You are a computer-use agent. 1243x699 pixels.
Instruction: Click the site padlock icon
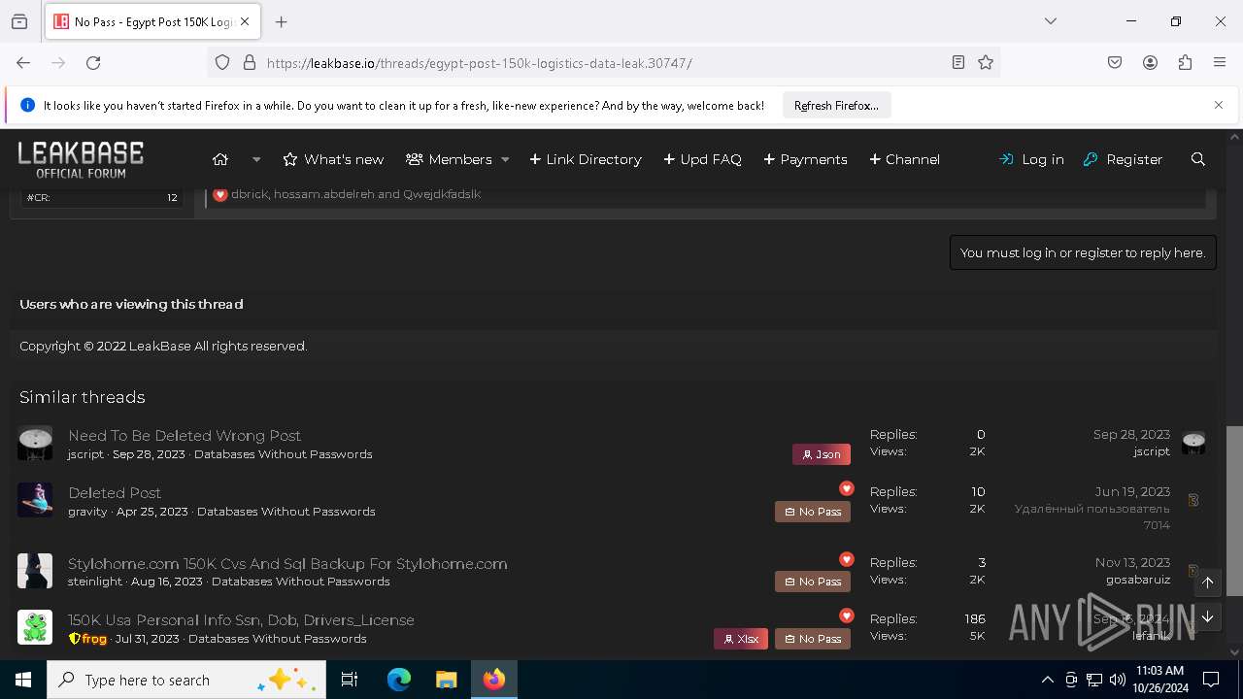tap(250, 62)
